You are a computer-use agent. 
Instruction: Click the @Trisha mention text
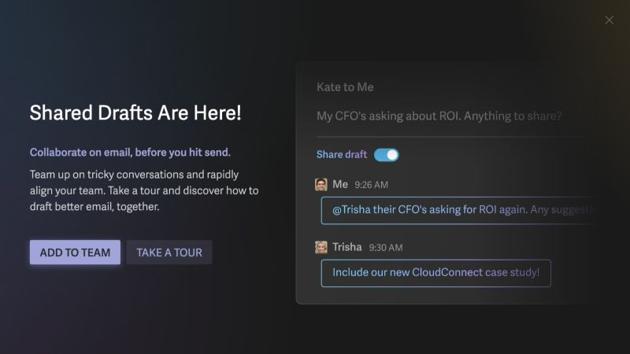click(x=351, y=210)
